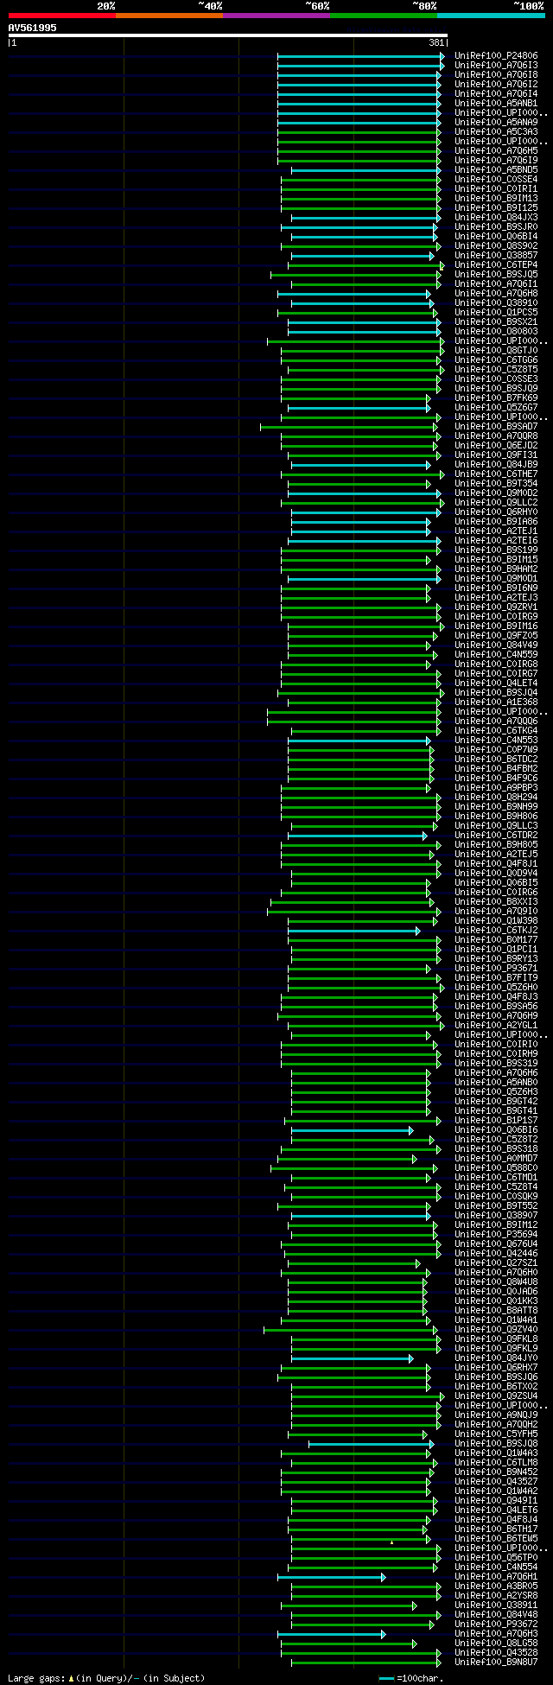Select UniRef100_Q0D9V4 label
The width and height of the screenshot is (553, 1685).
[496, 873]
